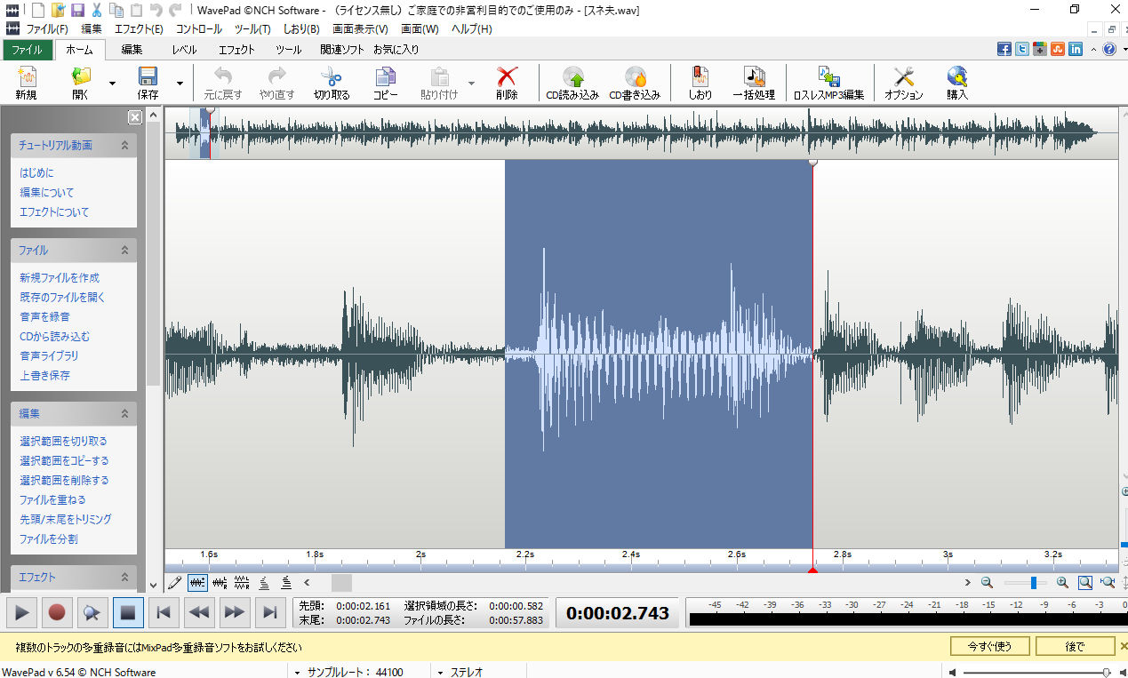Open the エフェクト(E) menu
This screenshot has width=1128, height=678.
pos(139,29)
